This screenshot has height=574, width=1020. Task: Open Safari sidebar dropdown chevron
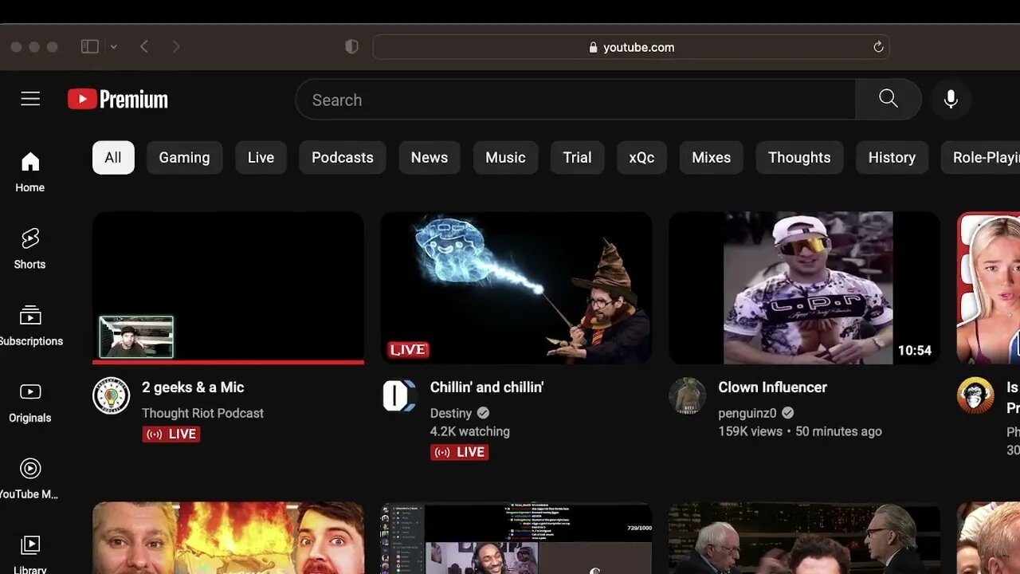[113, 47]
